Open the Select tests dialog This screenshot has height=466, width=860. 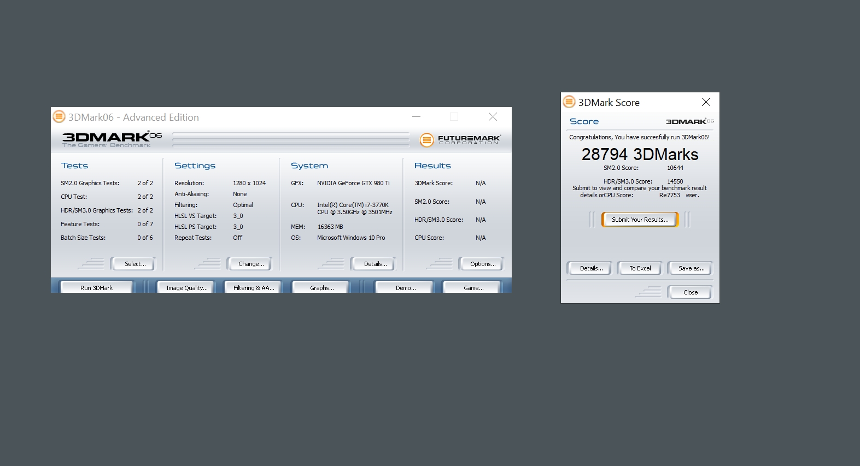[133, 264]
